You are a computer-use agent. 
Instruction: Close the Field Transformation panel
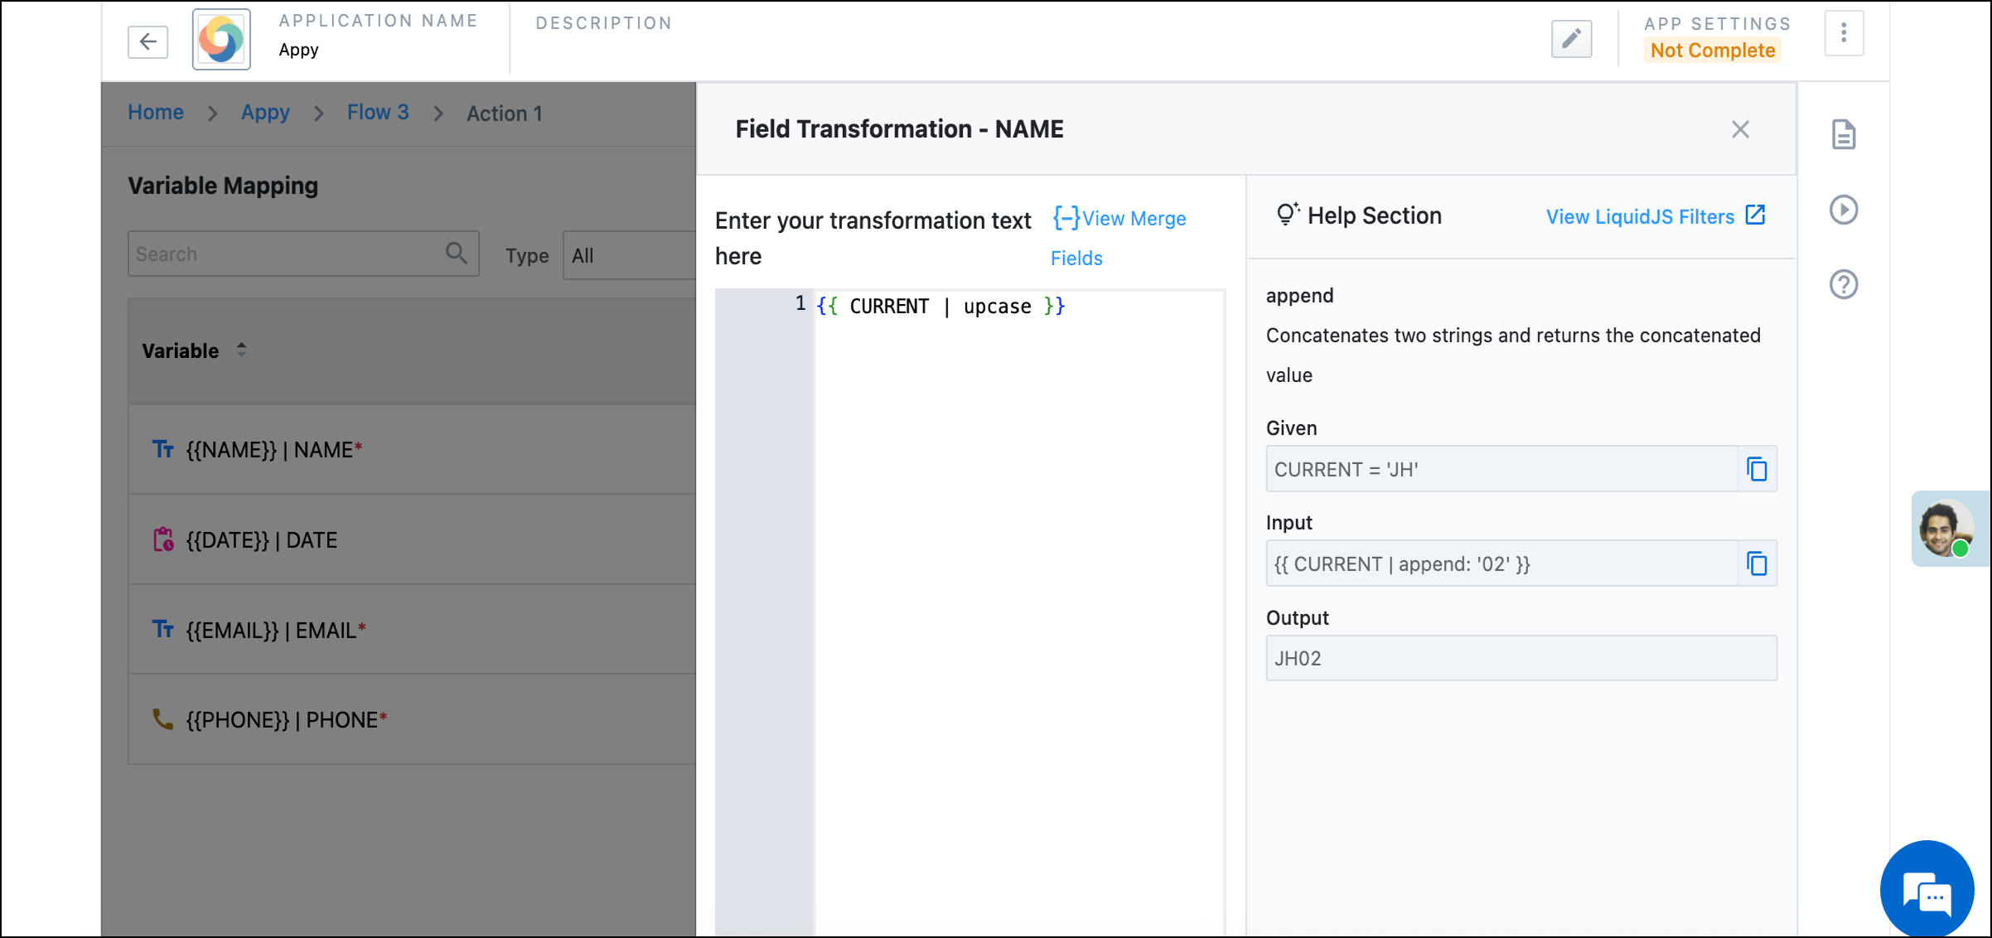click(1740, 129)
